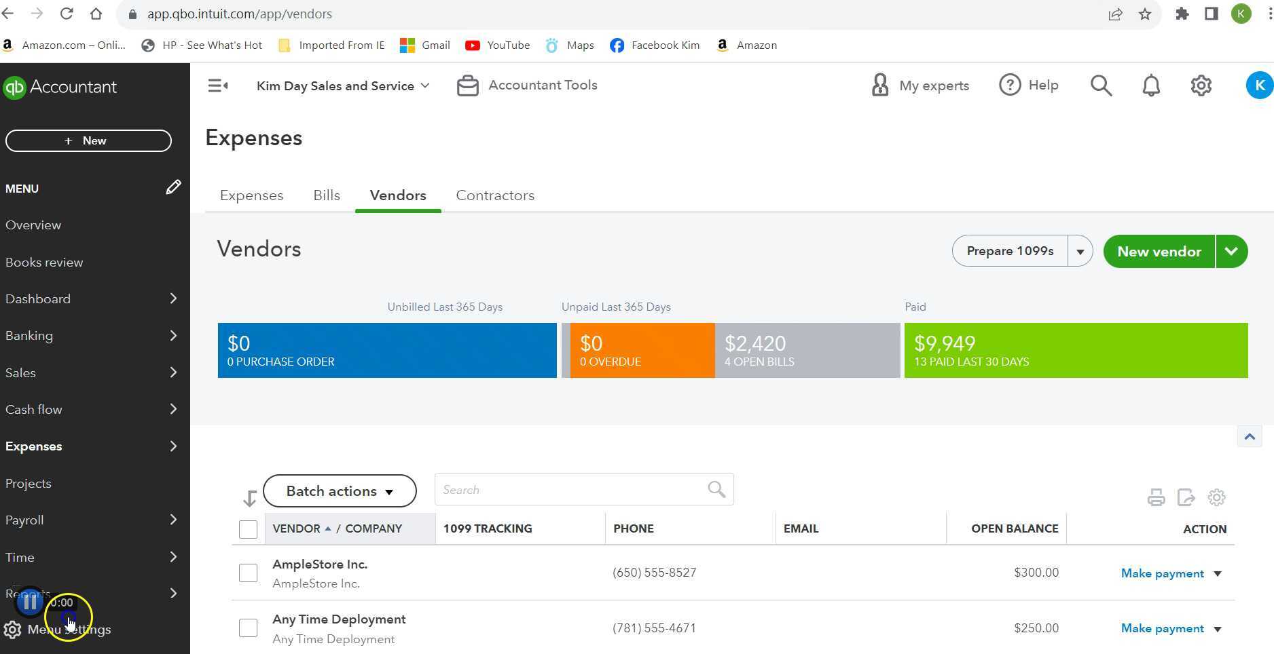Open table settings gear above Action column
Image resolution: width=1274 pixels, height=654 pixels.
coord(1216,497)
